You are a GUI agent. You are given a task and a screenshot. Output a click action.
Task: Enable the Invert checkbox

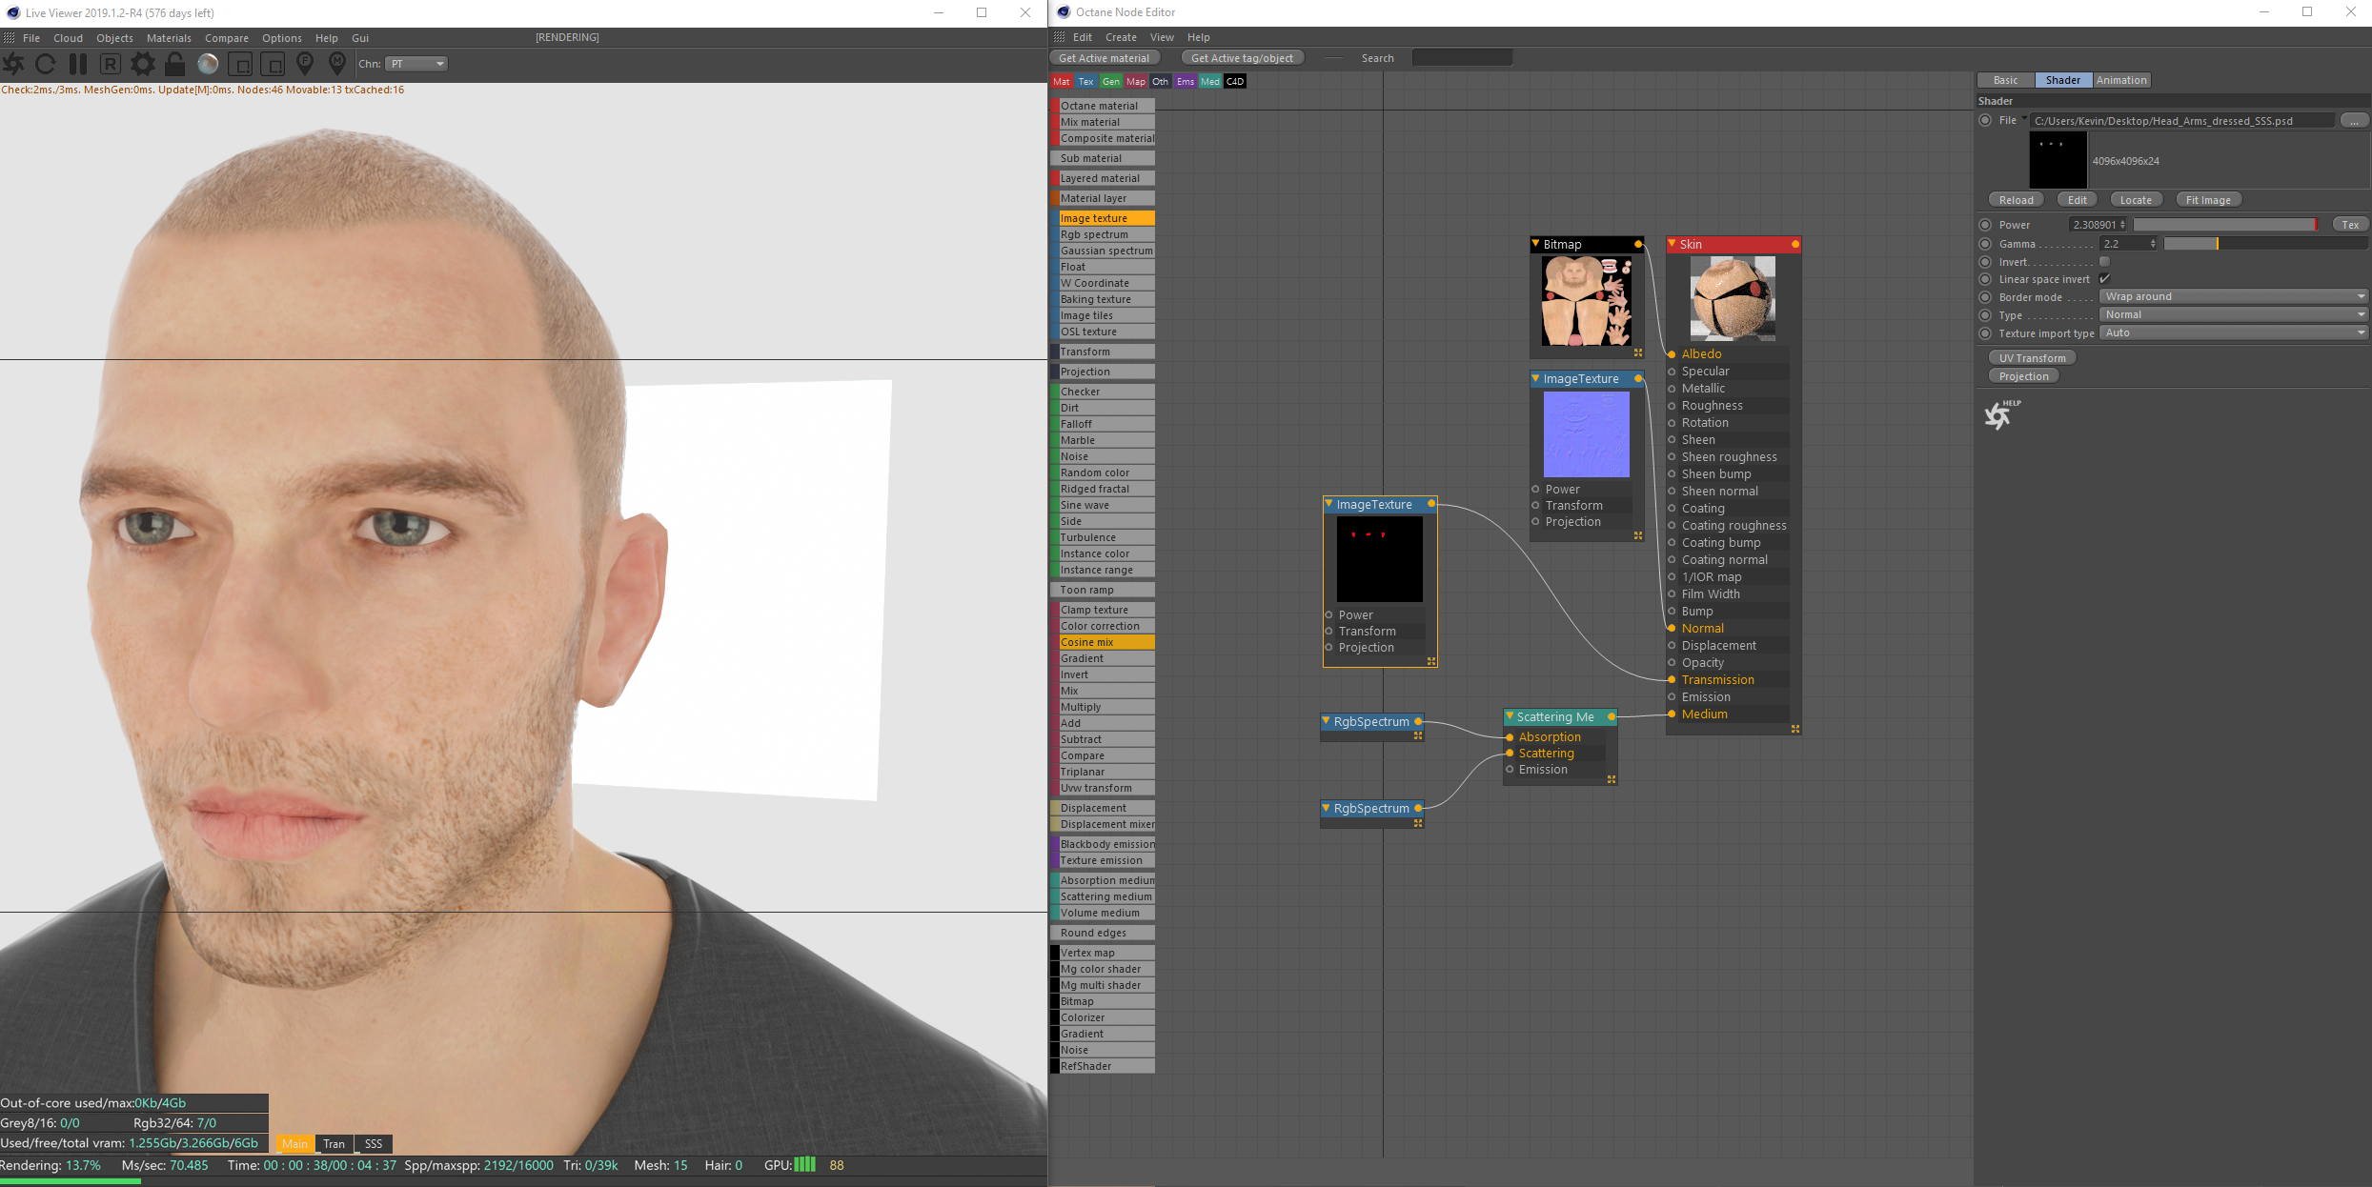[2104, 262]
